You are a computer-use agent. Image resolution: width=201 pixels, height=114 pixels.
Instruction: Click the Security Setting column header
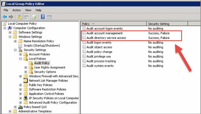[159, 24]
